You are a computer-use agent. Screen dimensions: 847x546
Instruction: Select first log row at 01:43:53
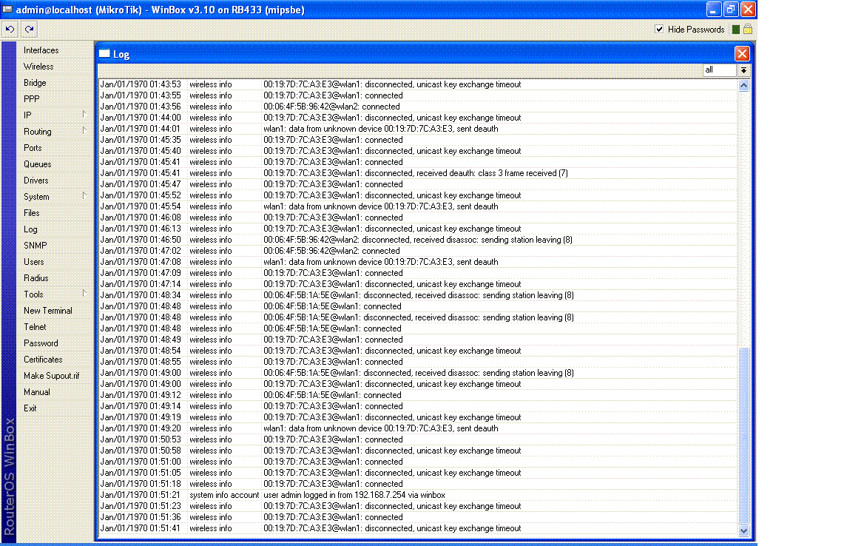pos(418,84)
